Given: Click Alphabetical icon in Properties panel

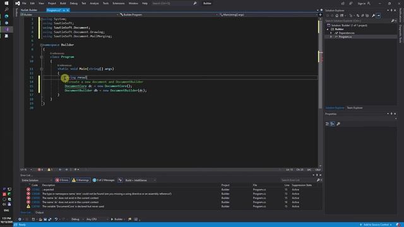Looking at the screenshot, I should (x=333, y=124).
